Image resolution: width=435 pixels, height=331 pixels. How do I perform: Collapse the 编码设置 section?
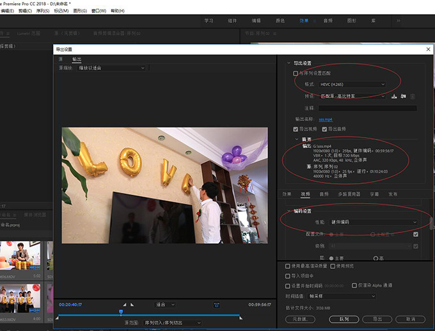tap(289, 211)
